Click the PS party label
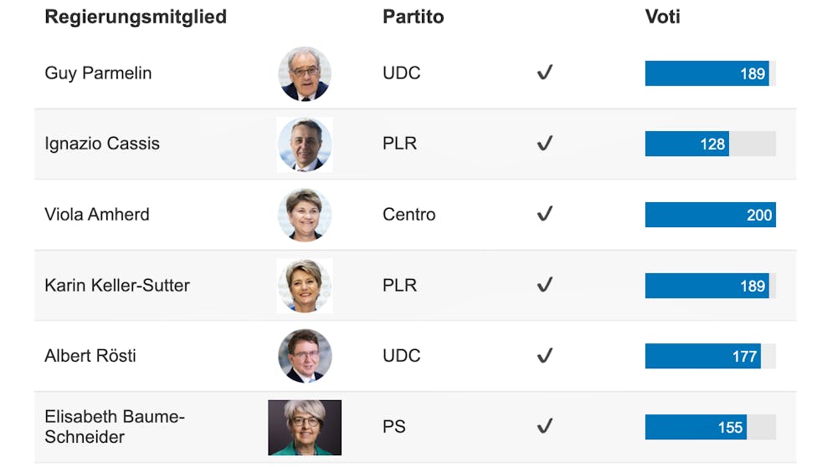This screenshot has width=832, height=467. click(394, 427)
